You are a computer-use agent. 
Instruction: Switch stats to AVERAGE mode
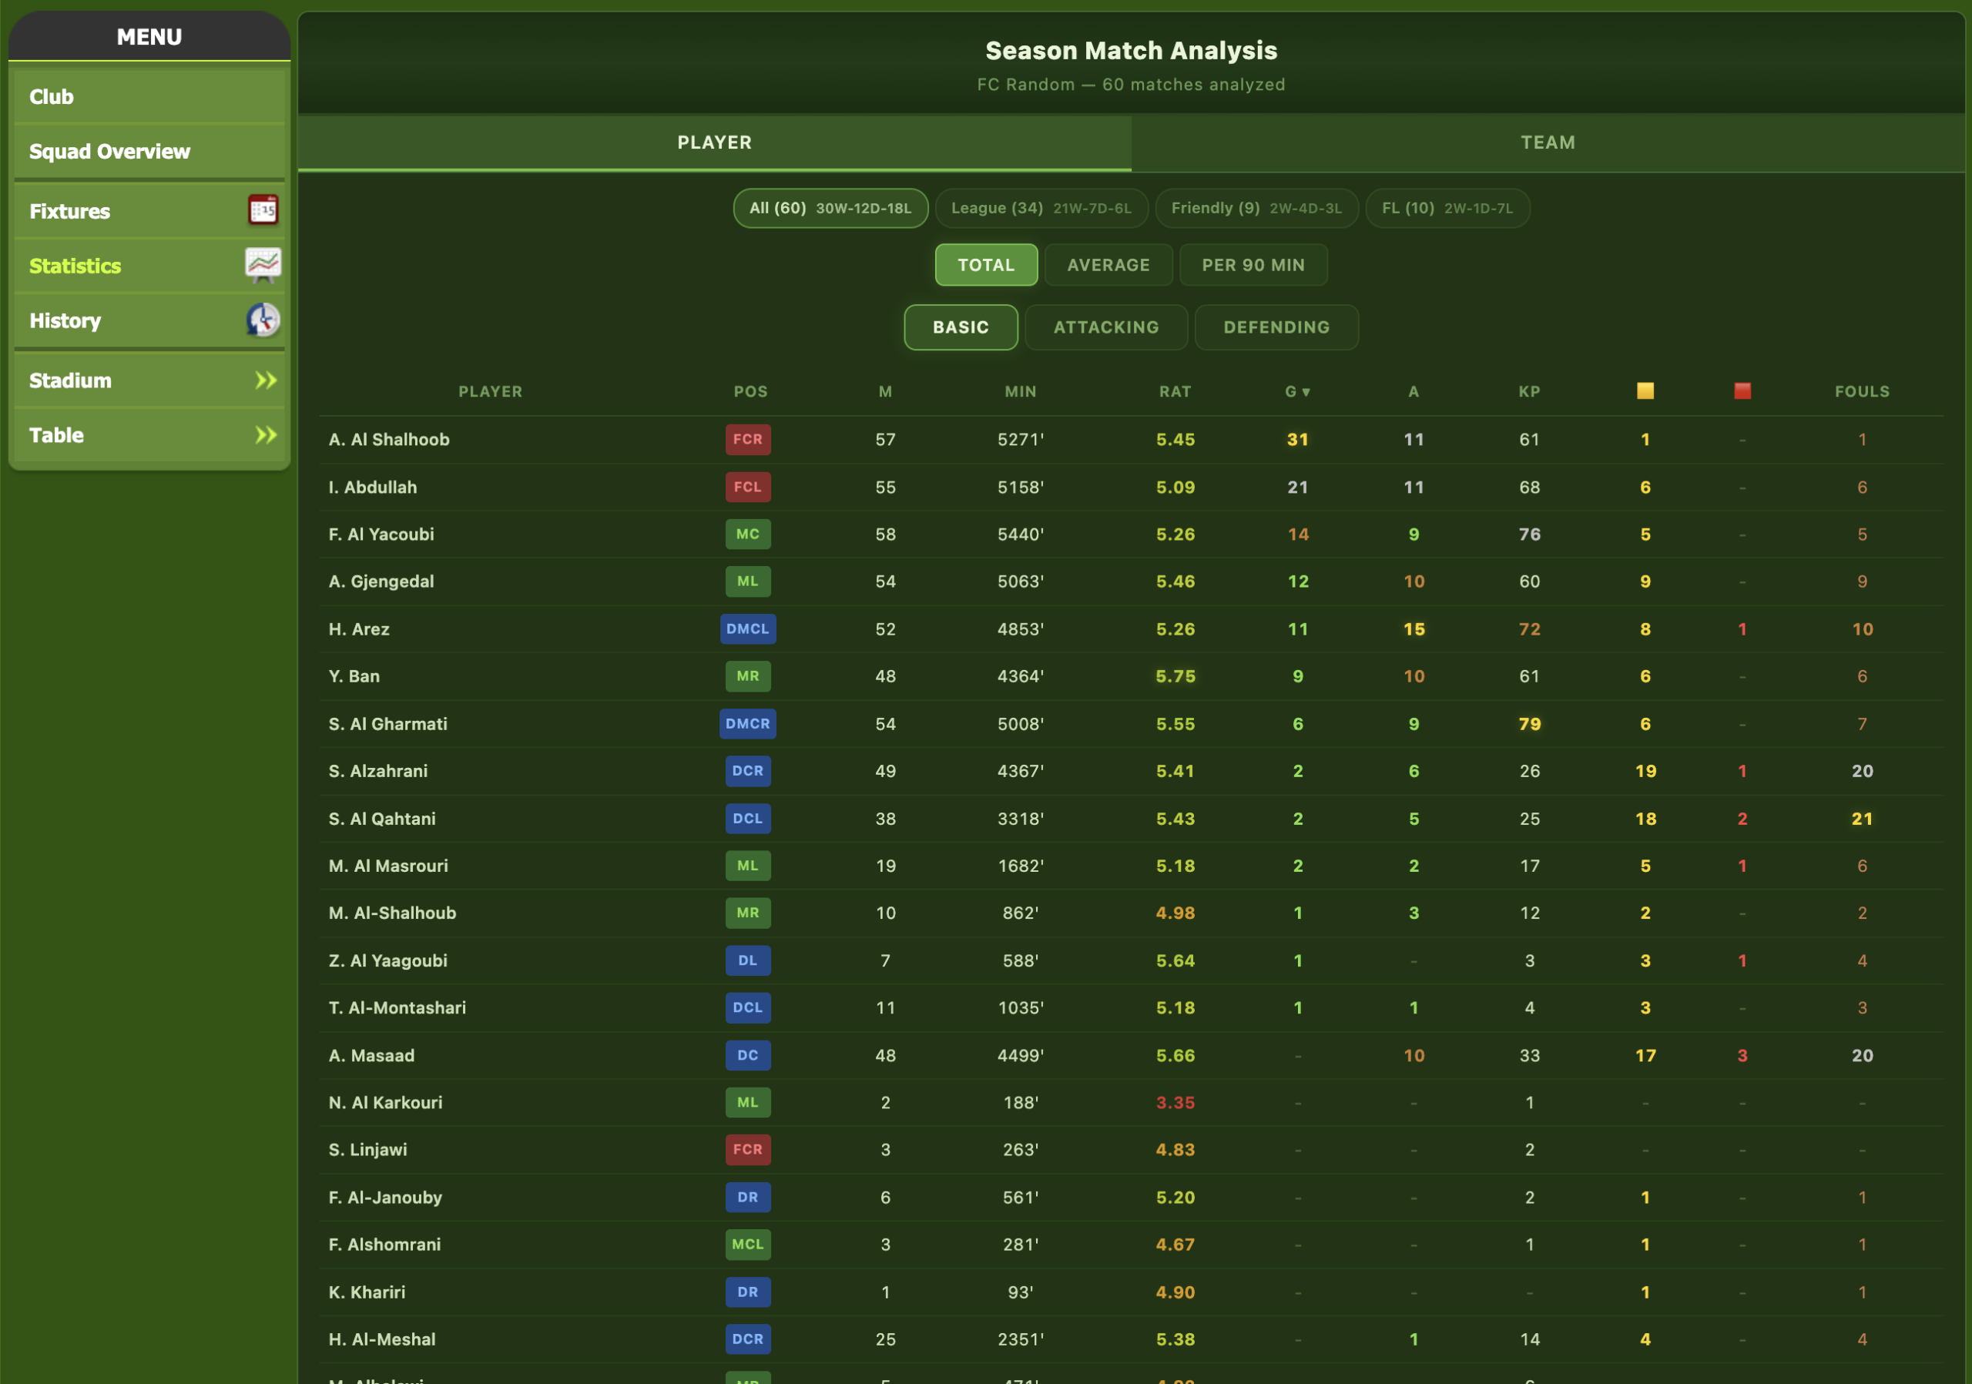[1108, 265]
